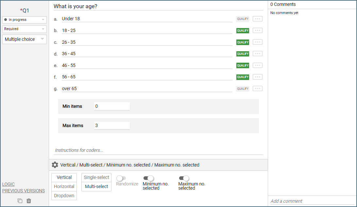Screen dimensions: 357x207
Task: Click the Max items input field
Action: pyautogui.click(x=112, y=125)
